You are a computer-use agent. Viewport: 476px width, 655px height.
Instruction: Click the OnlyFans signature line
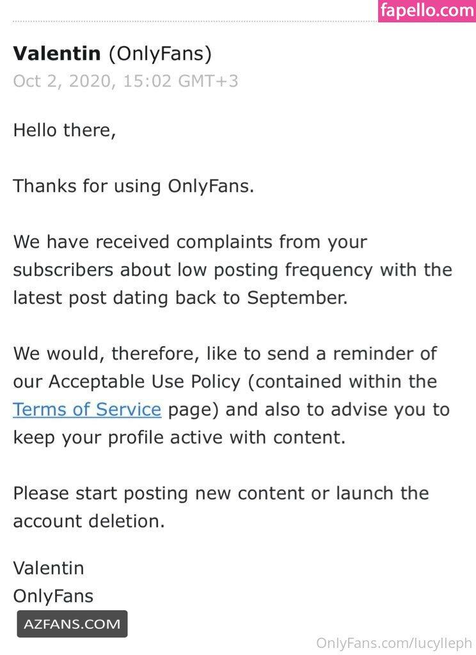[53, 597]
